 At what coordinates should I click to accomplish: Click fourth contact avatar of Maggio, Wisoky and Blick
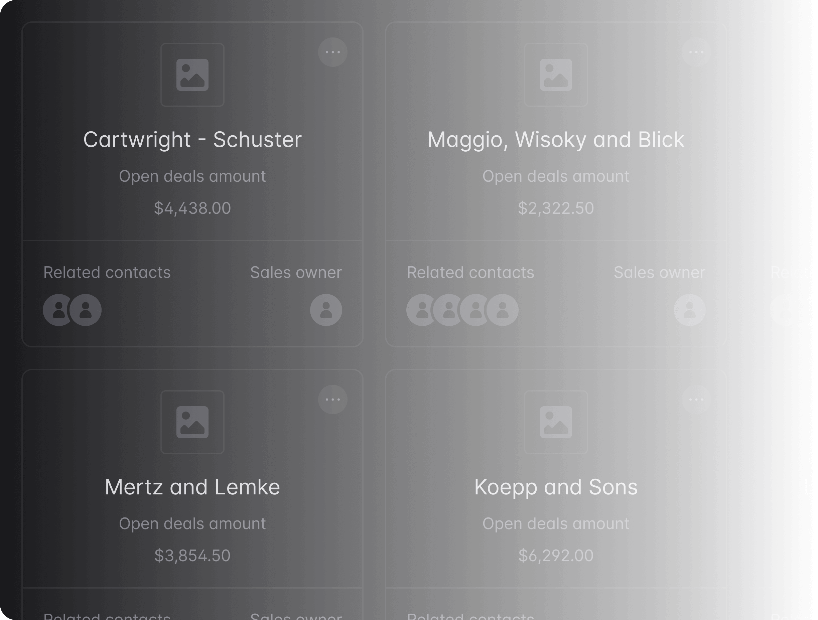pyautogui.click(x=503, y=310)
